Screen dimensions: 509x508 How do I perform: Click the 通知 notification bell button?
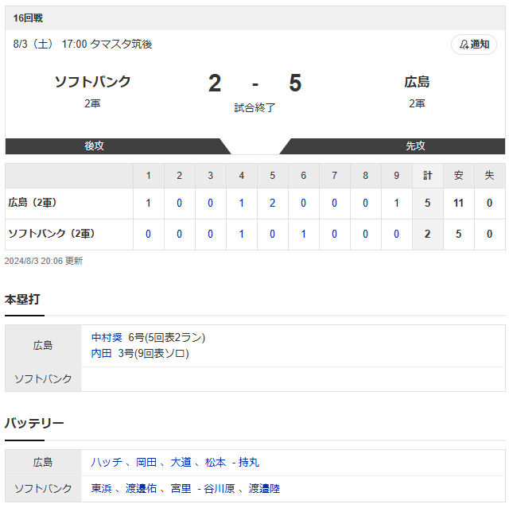click(x=474, y=44)
